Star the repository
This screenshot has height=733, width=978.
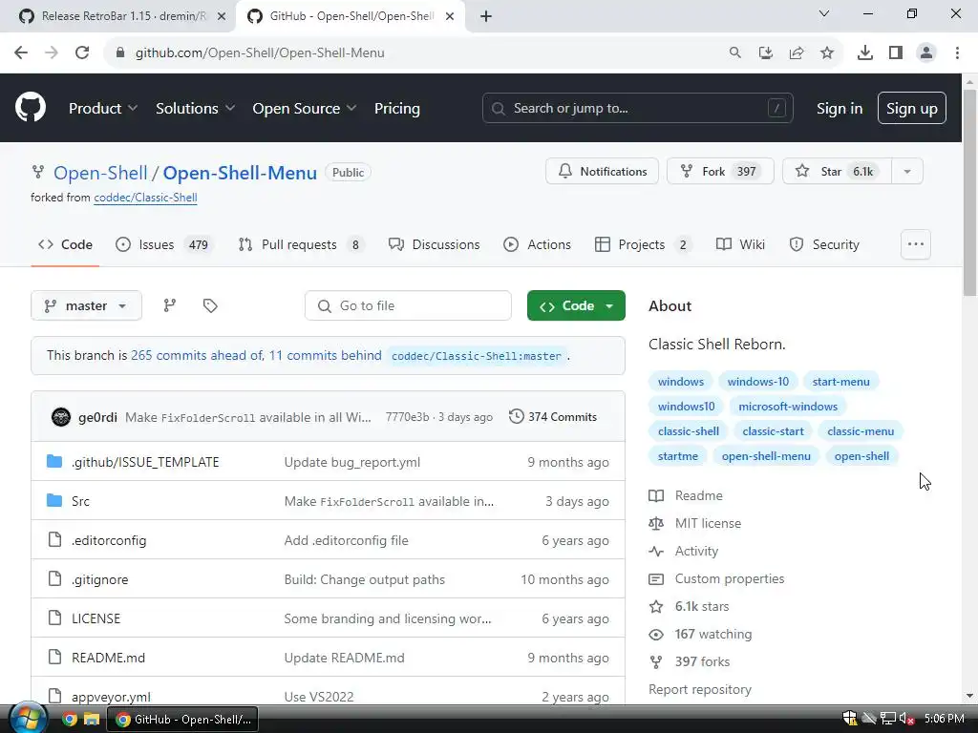[837, 172]
